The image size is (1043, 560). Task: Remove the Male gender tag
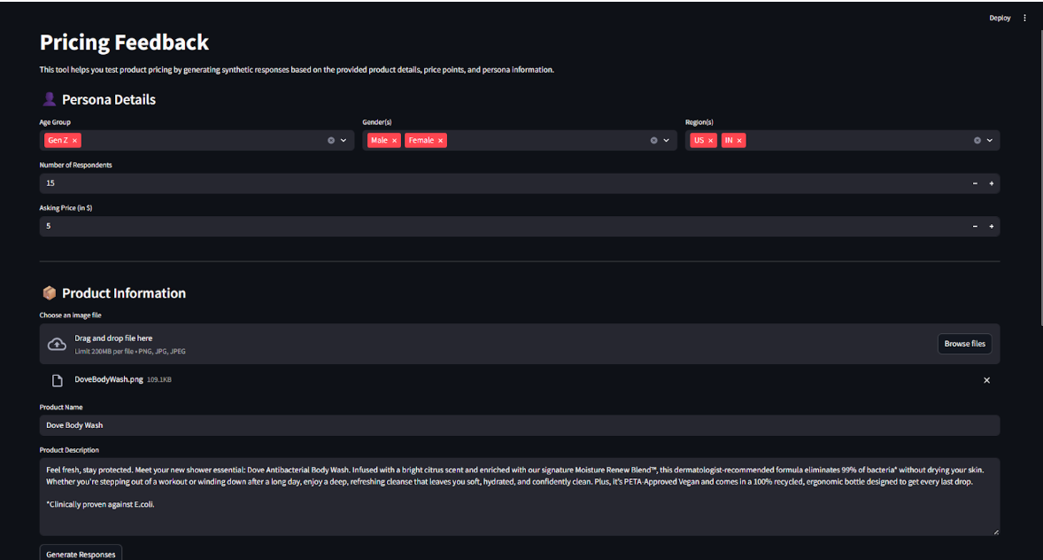pos(395,141)
